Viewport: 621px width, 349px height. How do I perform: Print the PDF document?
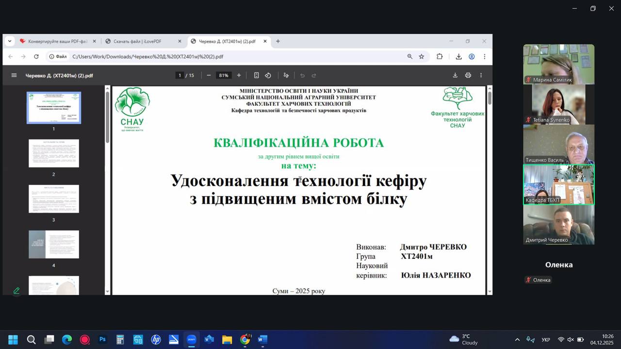click(x=468, y=75)
